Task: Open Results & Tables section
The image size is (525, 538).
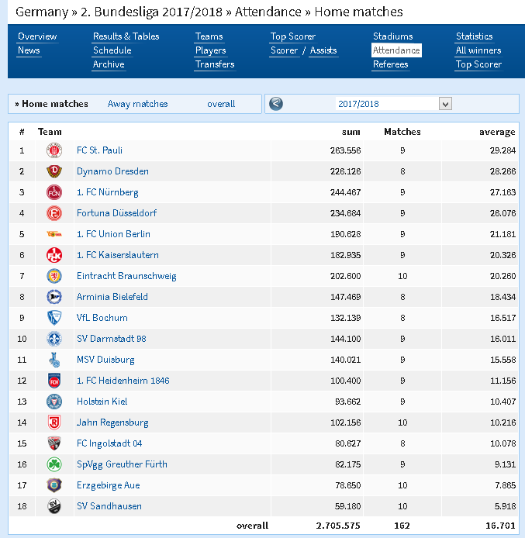Action: (126, 36)
